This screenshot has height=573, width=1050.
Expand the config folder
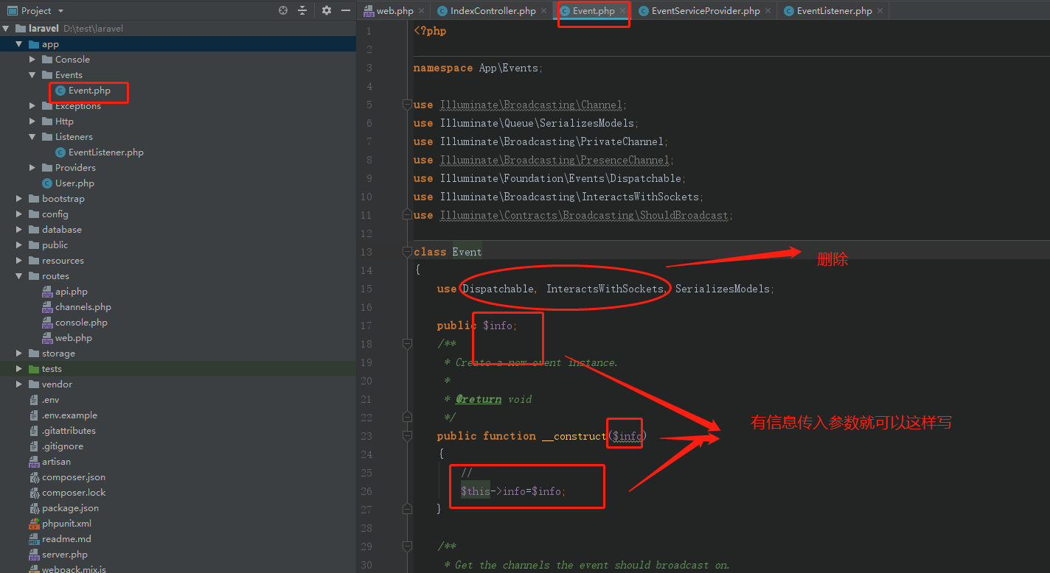coord(19,214)
